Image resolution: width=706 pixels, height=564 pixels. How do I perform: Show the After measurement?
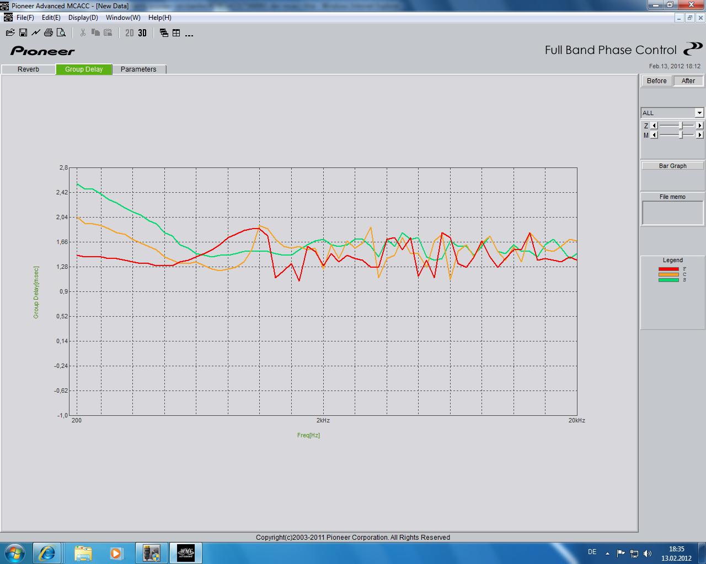pyautogui.click(x=688, y=81)
